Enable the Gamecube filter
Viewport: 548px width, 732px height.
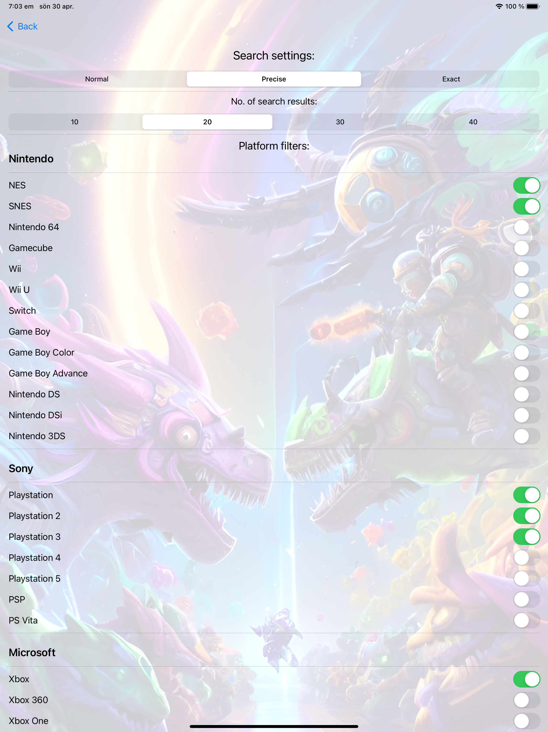point(527,248)
